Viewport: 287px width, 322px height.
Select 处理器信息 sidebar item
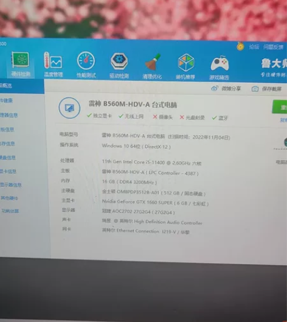9,115
